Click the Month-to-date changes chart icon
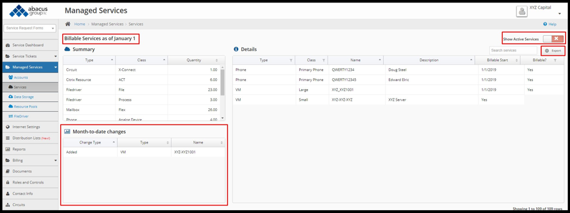 point(67,131)
